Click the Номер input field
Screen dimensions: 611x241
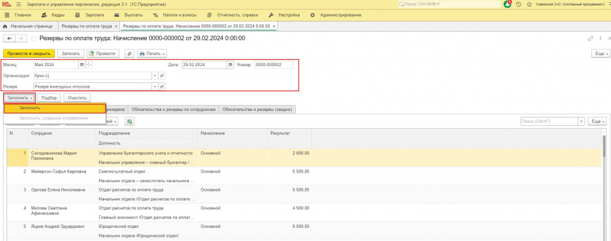274,64
